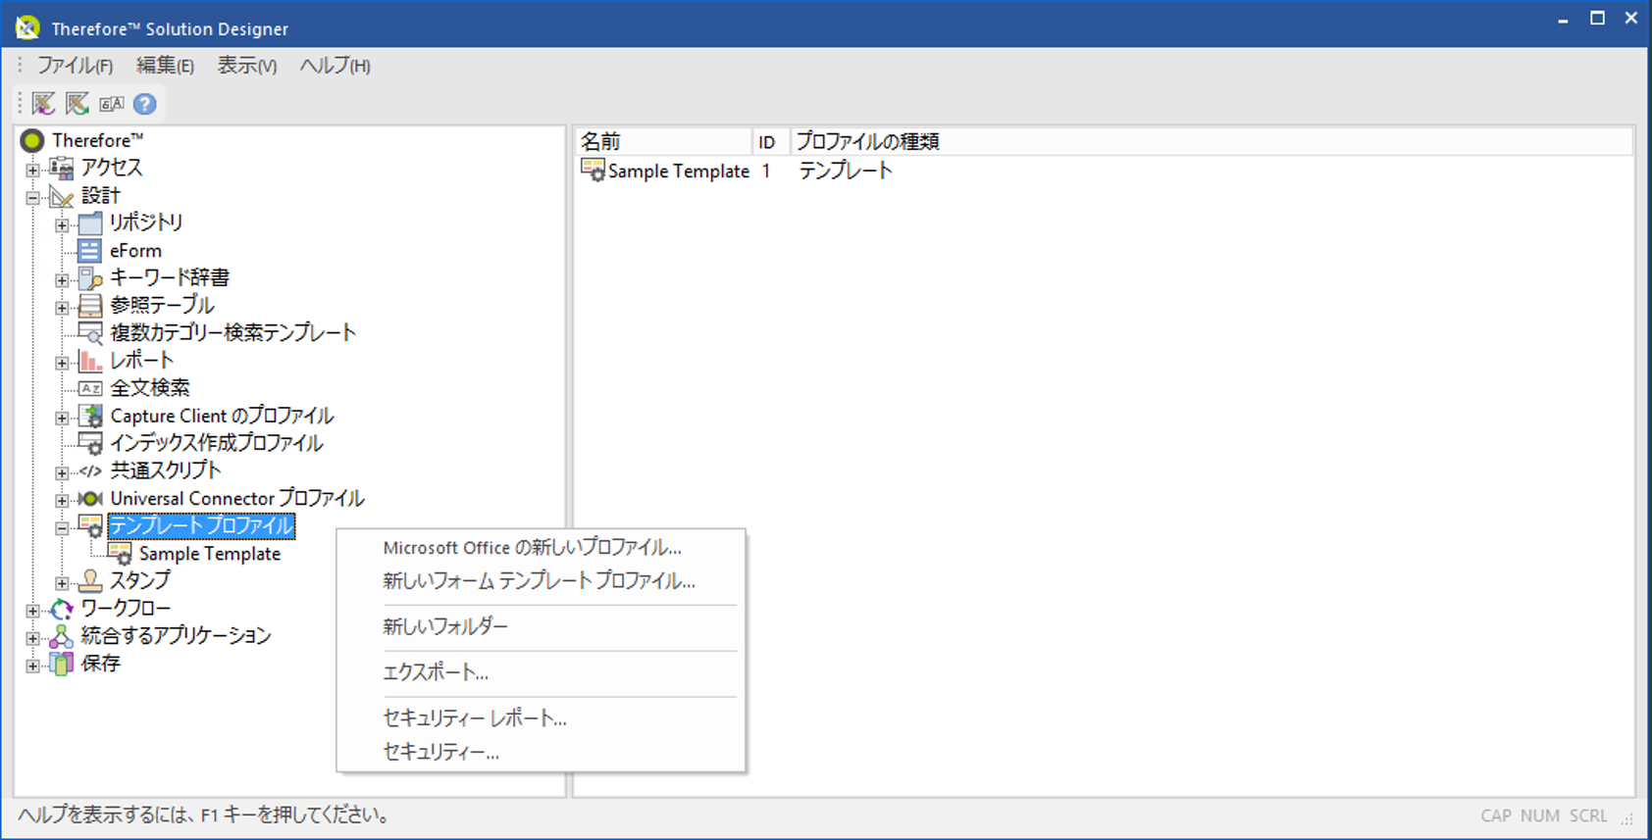Click the テンプレート プロファイル node icon
Viewport: 1652px width, 840px height.
[90, 526]
